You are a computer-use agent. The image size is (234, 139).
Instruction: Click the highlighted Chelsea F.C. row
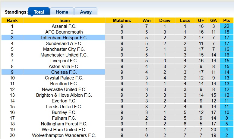64,72
